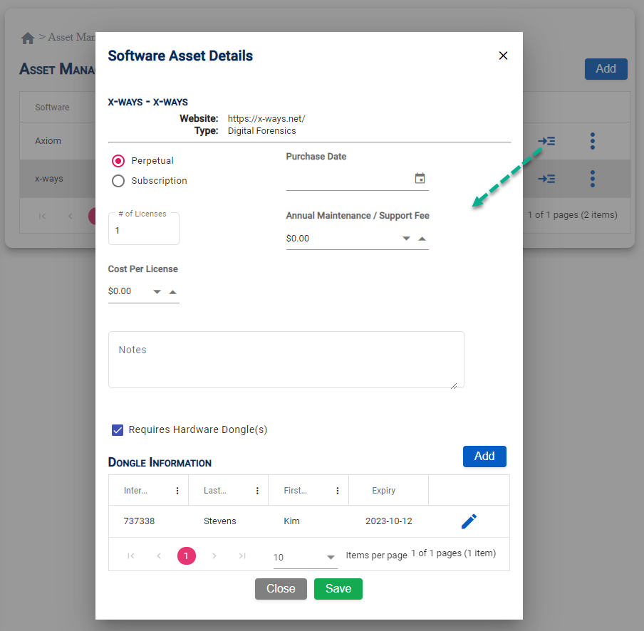Close the Software Asset Details dialog with X

[x=503, y=56]
